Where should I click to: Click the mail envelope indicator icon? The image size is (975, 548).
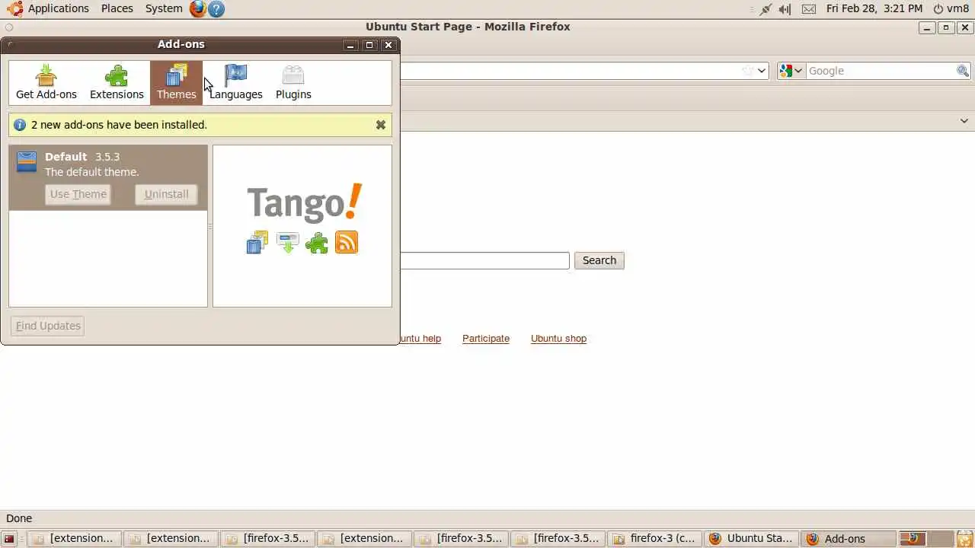[809, 9]
